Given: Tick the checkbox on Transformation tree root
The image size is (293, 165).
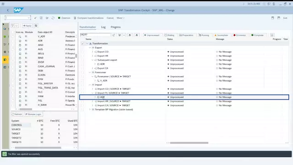Looking at the screenshot, I should coord(82,44).
